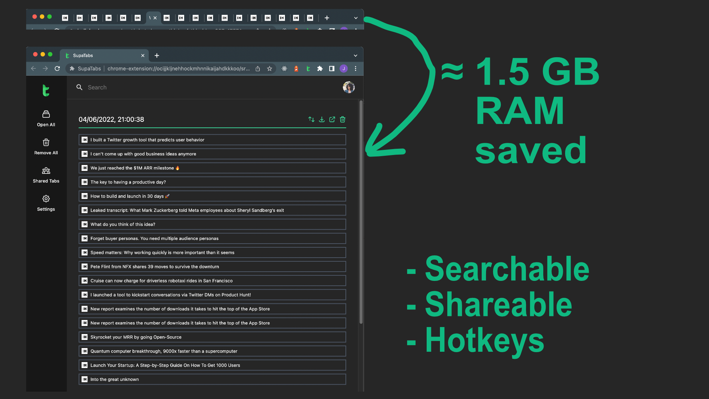Open 'Forget buyer personas' entry
The height and width of the screenshot is (399, 709).
tap(212, 238)
